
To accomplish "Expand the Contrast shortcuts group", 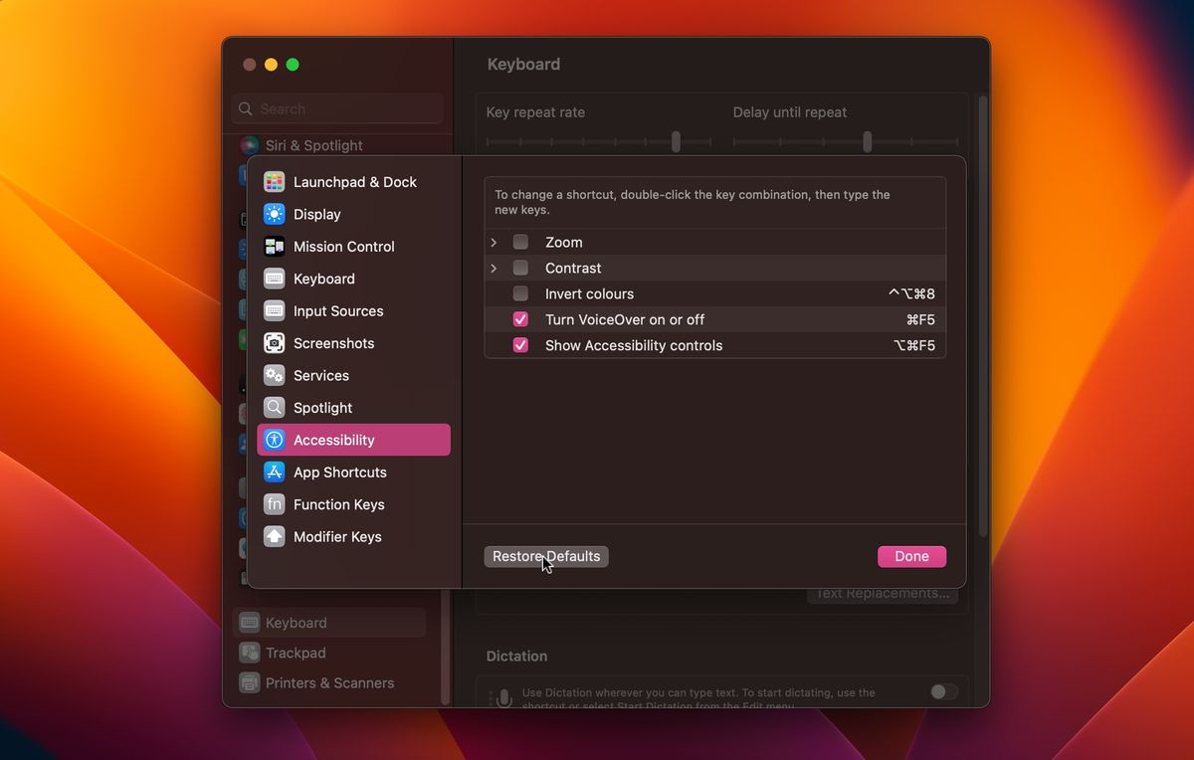I will [493, 268].
